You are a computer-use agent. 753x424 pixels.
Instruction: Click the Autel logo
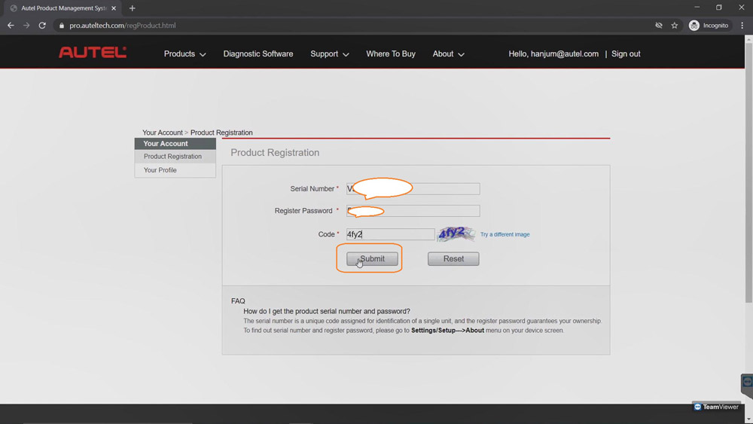tap(93, 52)
